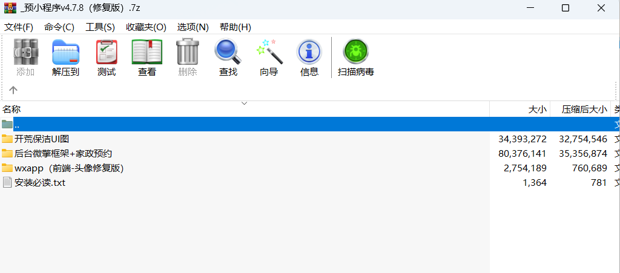Screen dimensions: 620x273
Task: Go up one level with arrow button
Action: pos(13,90)
